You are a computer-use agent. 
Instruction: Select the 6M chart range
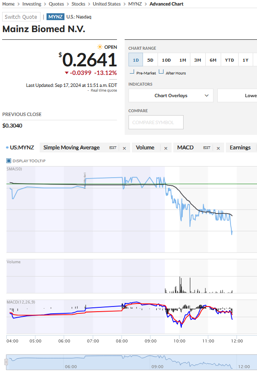coord(213,60)
